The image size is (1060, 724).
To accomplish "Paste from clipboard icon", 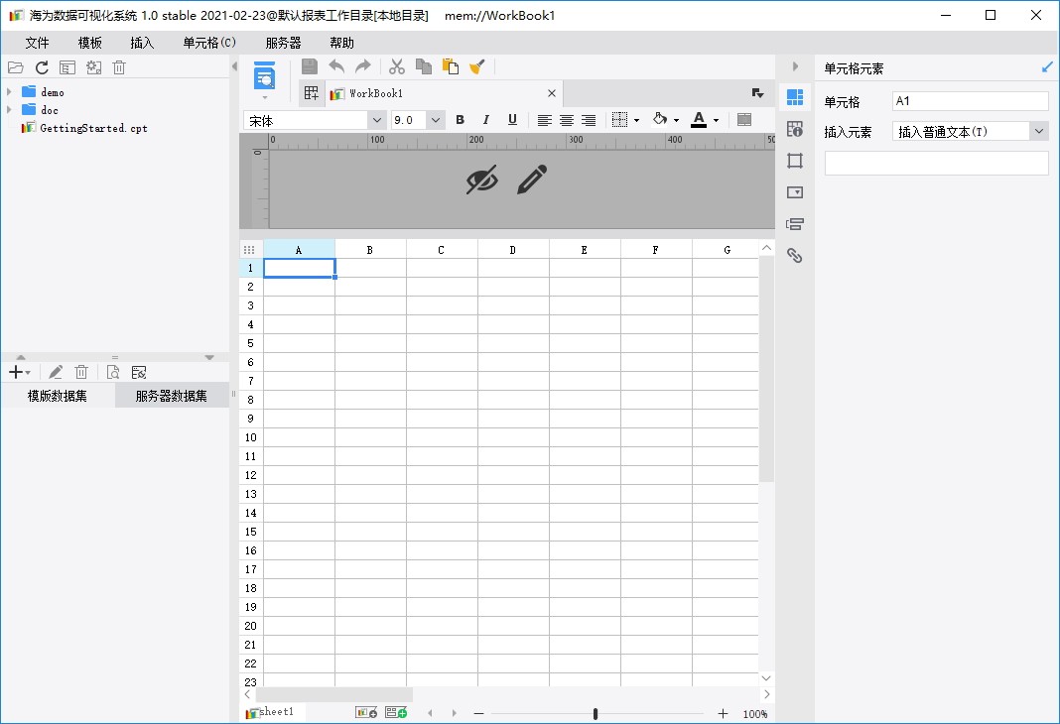I will [x=451, y=66].
